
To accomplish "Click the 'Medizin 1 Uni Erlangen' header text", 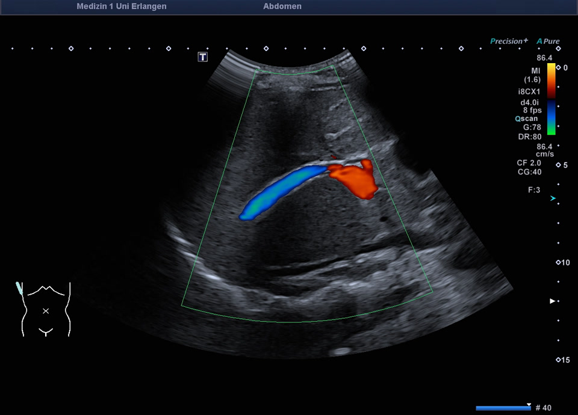I will point(121,6).
